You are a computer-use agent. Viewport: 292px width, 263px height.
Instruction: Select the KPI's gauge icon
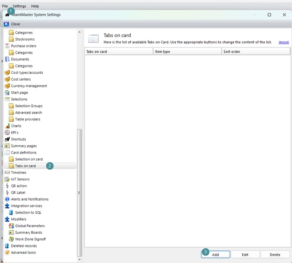click(7, 133)
